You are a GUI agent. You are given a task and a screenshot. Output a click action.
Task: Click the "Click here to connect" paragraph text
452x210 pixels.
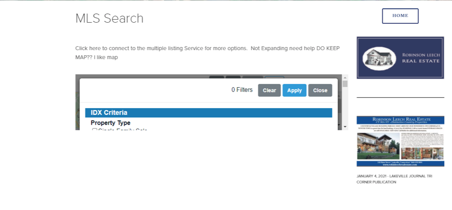[207, 53]
